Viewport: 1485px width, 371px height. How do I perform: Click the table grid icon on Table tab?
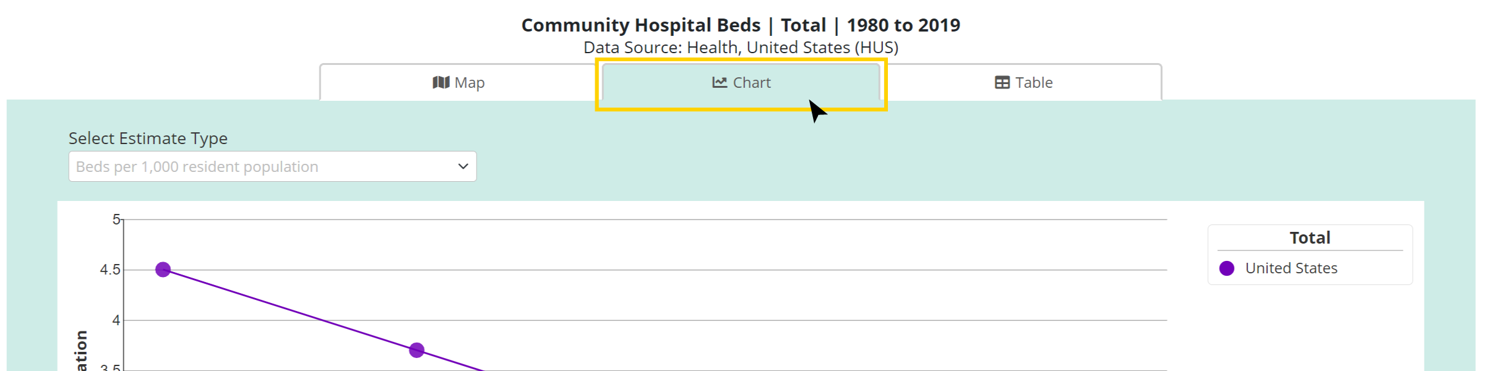(x=1002, y=82)
